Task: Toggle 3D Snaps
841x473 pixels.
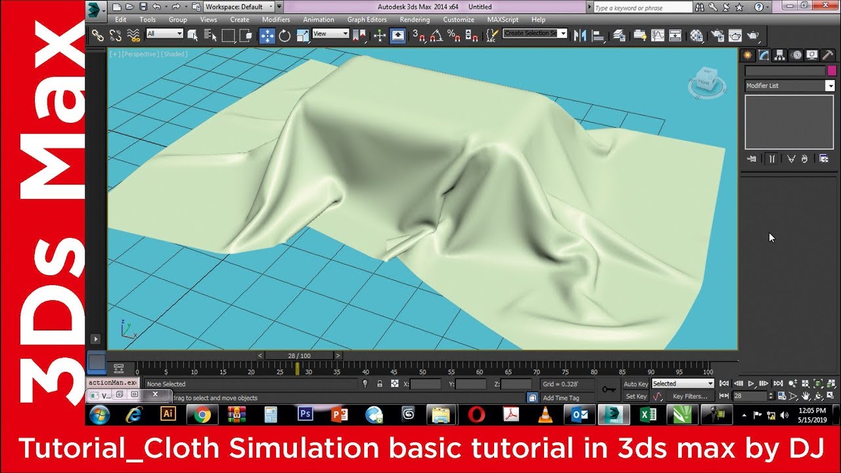Action: coord(419,35)
